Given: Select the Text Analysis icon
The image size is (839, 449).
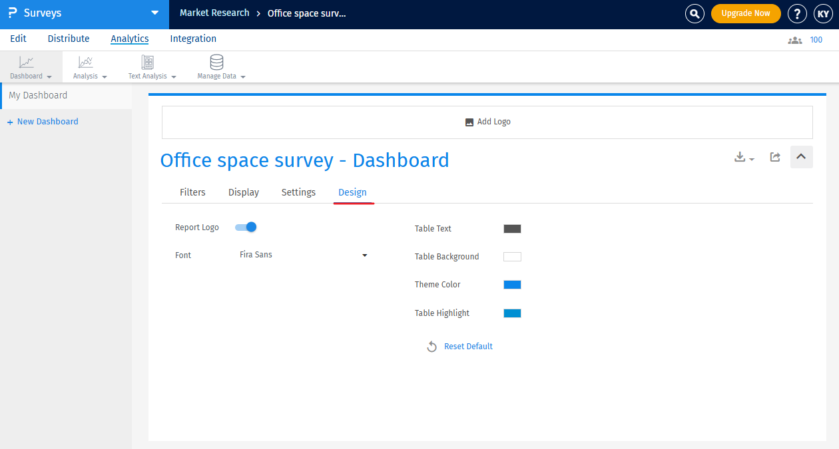Looking at the screenshot, I should (x=146, y=63).
